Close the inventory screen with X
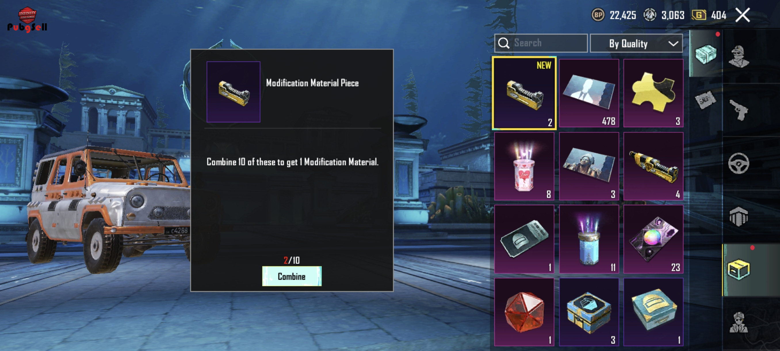 point(742,15)
